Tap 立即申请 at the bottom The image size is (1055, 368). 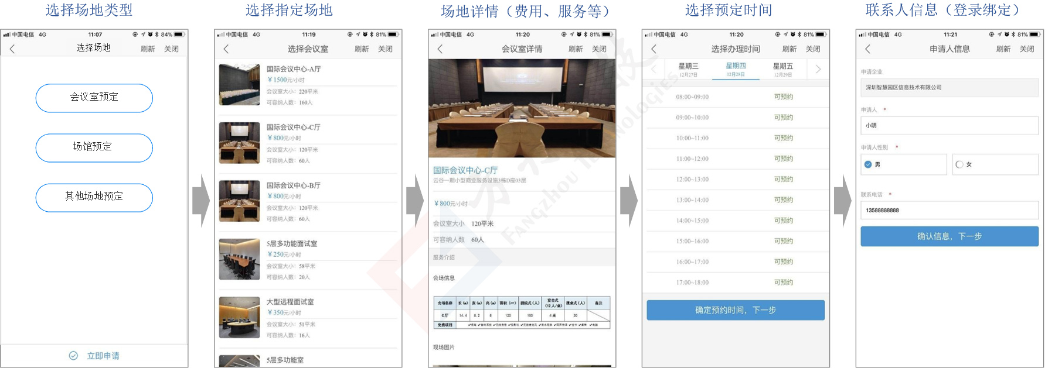103,356
